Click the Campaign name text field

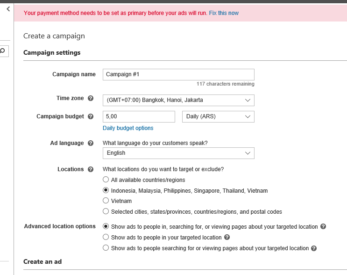[x=178, y=74]
